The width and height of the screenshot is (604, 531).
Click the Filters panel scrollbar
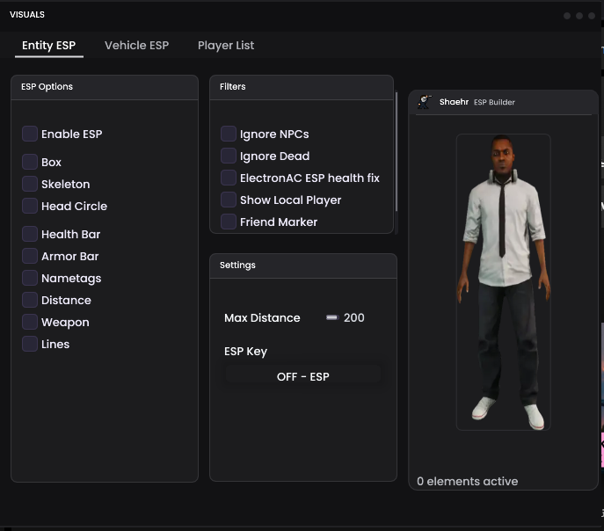(x=396, y=151)
